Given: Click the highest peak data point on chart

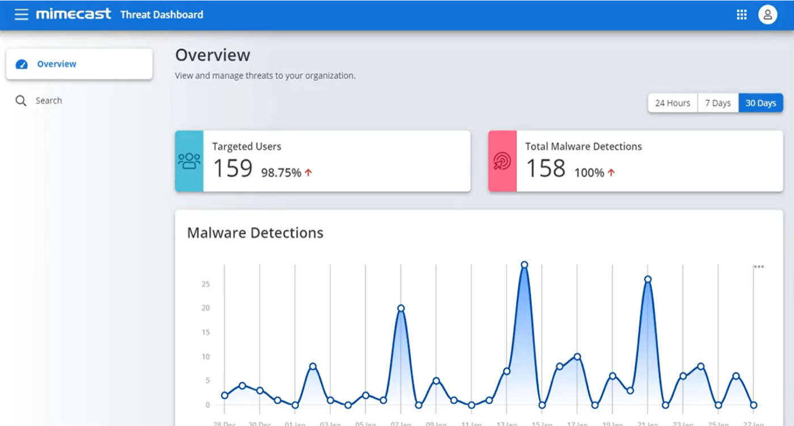Looking at the screenshot, I should (525, 265).
